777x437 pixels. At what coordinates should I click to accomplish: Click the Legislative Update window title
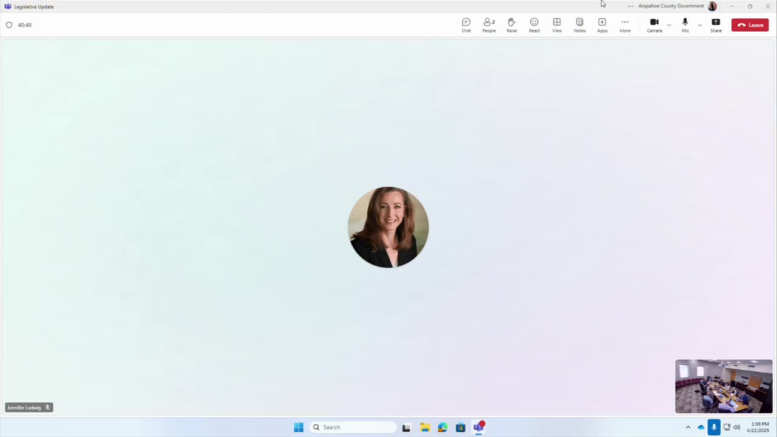(34, 7)
